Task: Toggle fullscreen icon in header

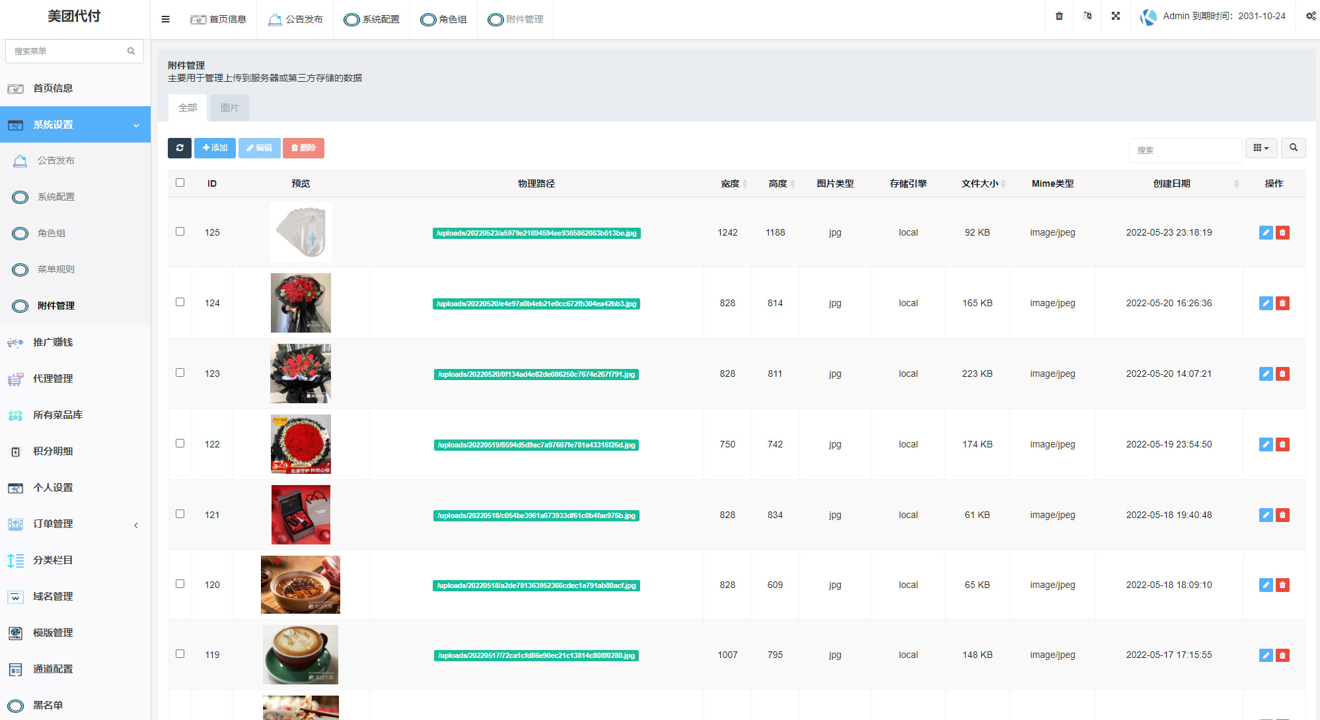Action: tap(1116, 16)
